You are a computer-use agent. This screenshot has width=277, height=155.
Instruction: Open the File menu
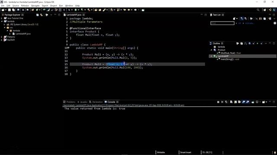pyautogui.click(x=3, y=6)
